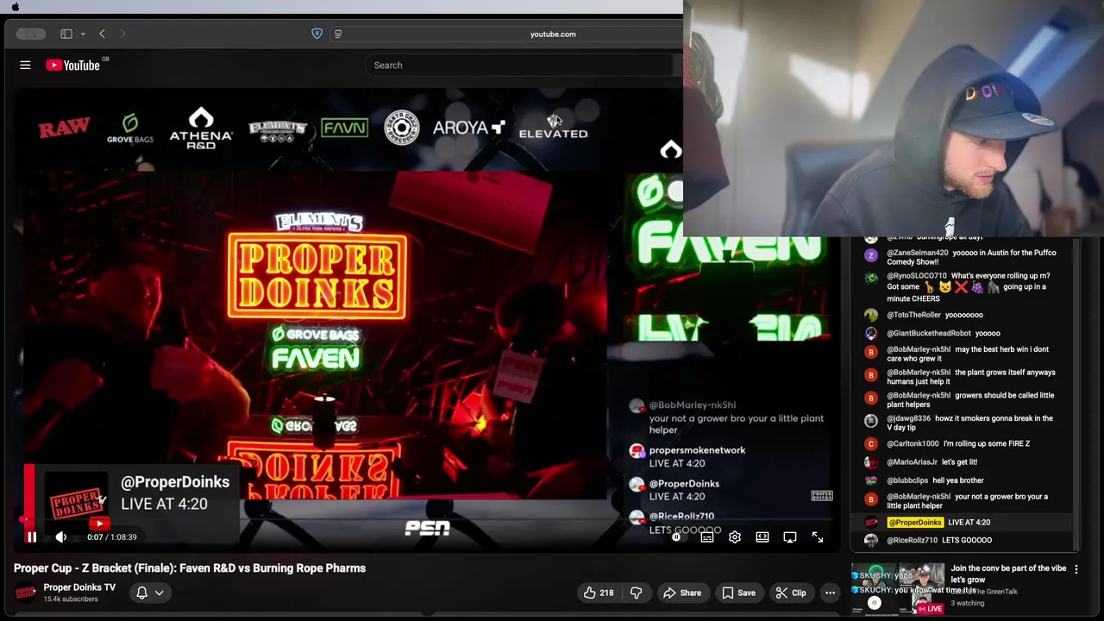Expand the notification options chevron
Viewport: 1104px width, 621px height.
tap(160, 593)
